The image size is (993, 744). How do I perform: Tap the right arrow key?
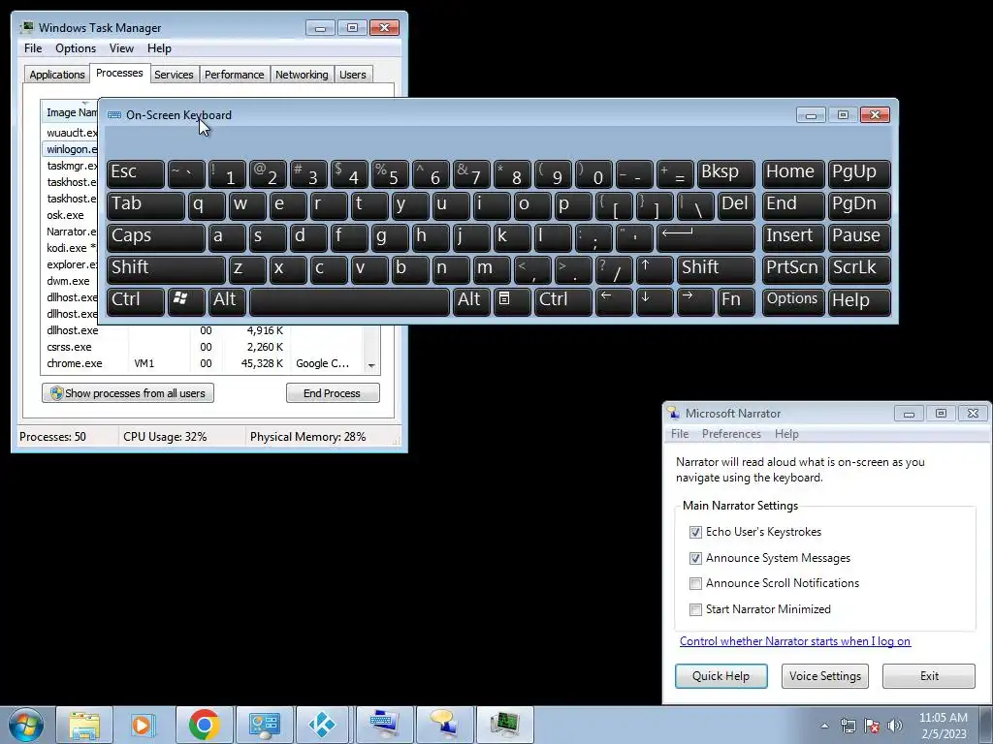tap(695, 300)
